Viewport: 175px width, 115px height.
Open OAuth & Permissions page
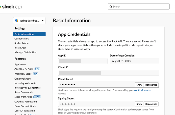26,102
